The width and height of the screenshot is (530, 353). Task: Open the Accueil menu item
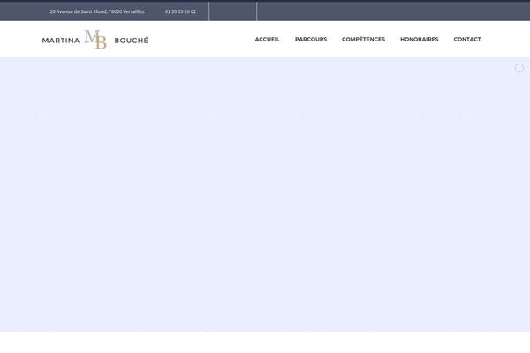[267, 39]
